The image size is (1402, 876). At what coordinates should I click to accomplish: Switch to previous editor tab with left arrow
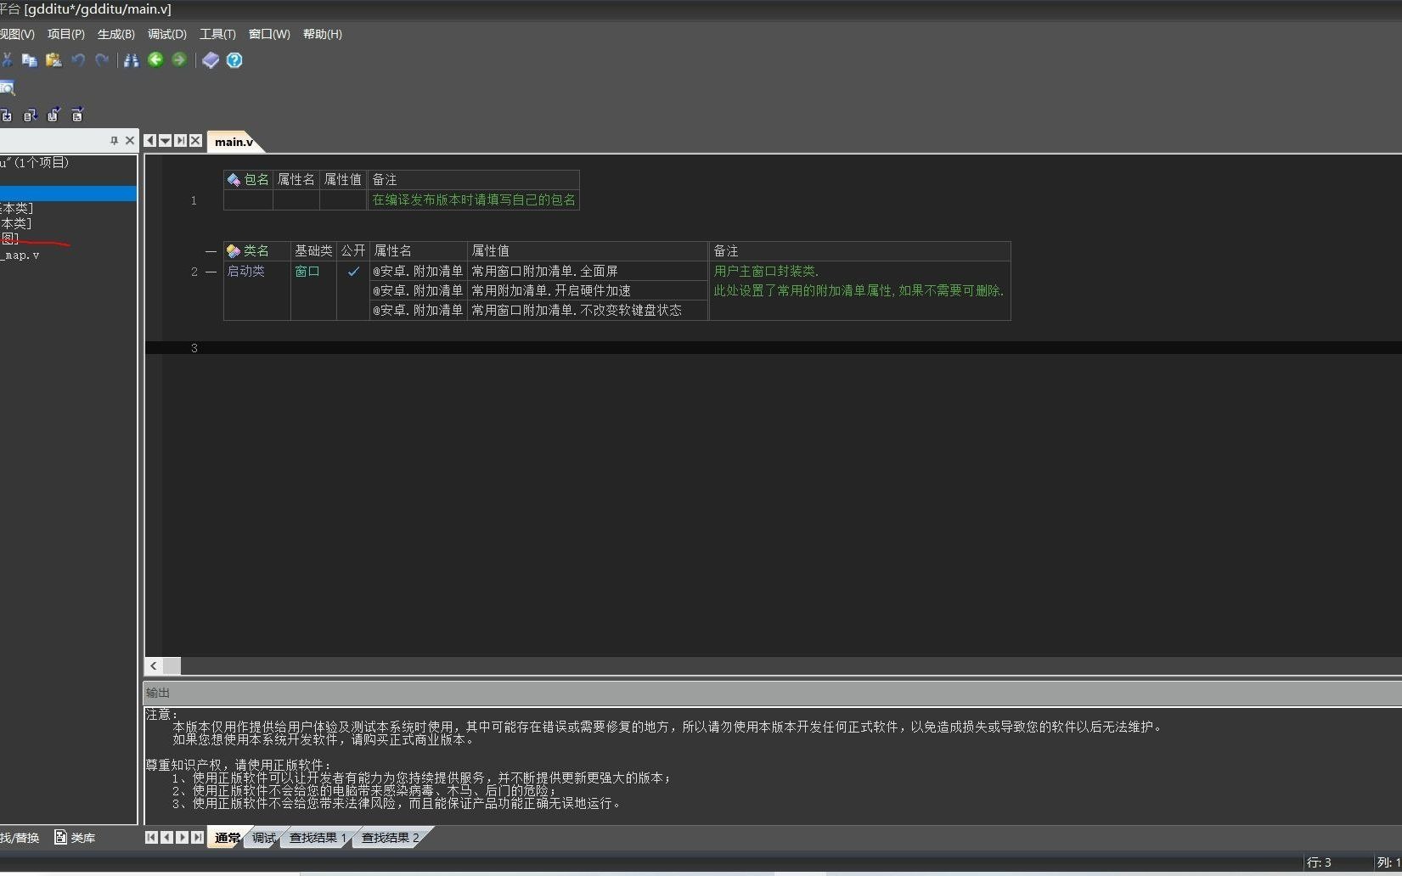150,141
